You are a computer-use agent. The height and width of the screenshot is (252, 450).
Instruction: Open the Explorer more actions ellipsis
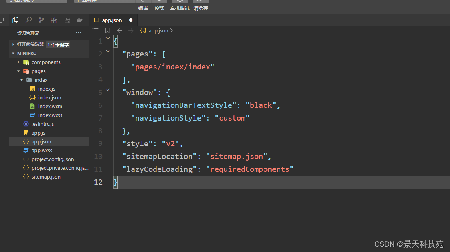pyautogui.click(x=79, y=33)
